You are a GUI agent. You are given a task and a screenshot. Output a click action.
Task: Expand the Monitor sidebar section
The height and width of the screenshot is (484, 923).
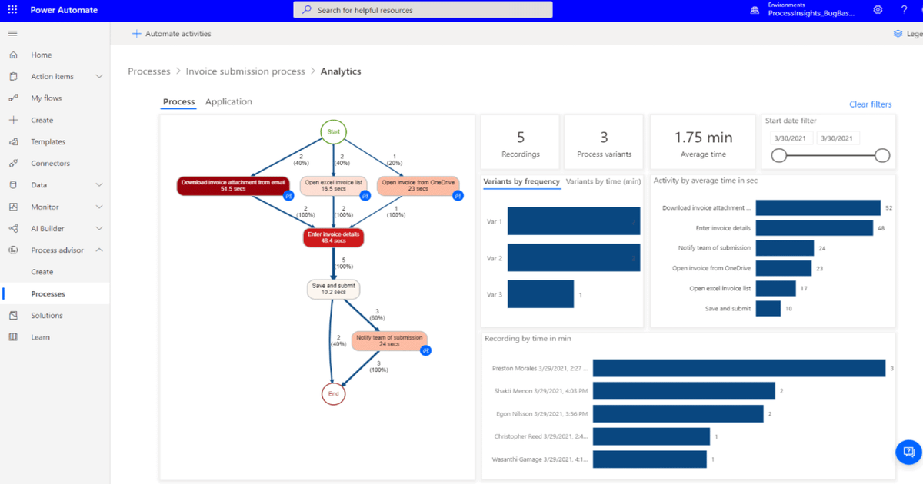pyautogui.click(x=101, y=206)
